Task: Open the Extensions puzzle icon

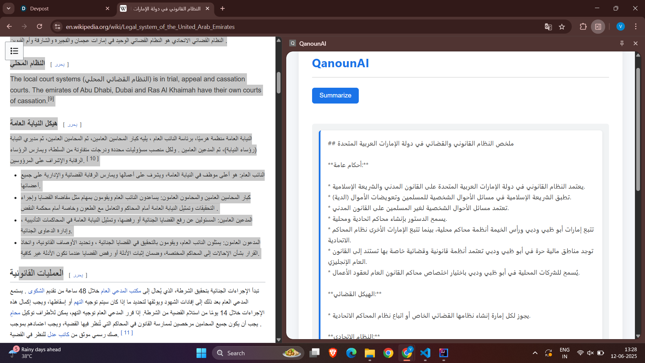Action: tap(583, 27)
